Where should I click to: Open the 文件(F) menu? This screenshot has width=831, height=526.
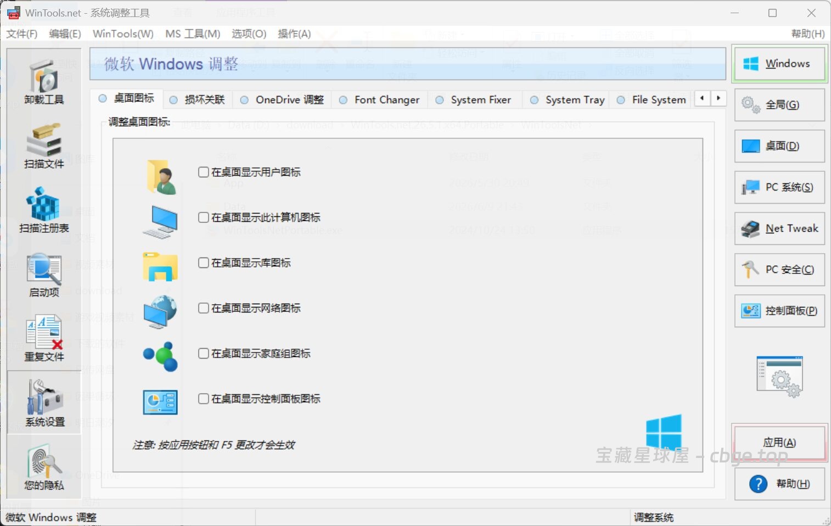tap(22, 34)
